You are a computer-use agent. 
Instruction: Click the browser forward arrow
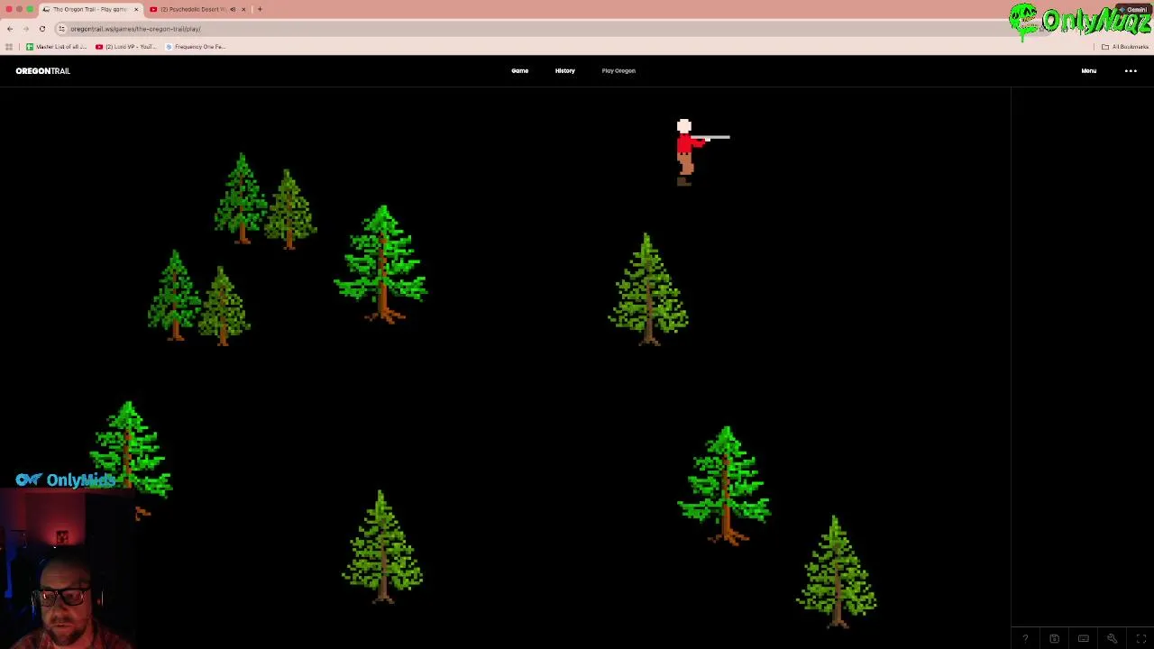point(25,29)
